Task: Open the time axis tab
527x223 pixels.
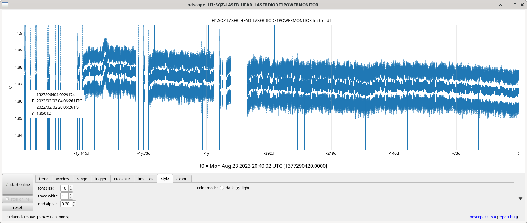Action: (146, 179)
